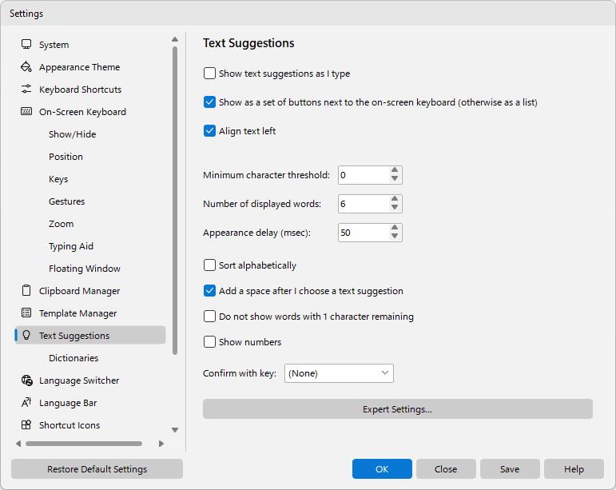The width and height of the screenshot is (616, 490).
Task: Enable Show text suggestions as I type
Action: click(x=209, y=74)
